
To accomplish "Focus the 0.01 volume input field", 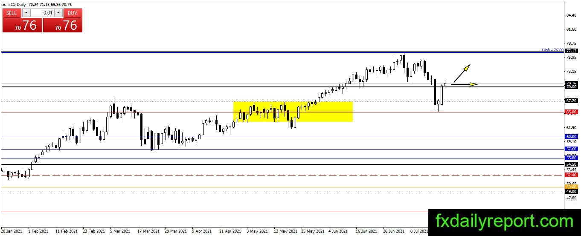I will tap(42, 13).
